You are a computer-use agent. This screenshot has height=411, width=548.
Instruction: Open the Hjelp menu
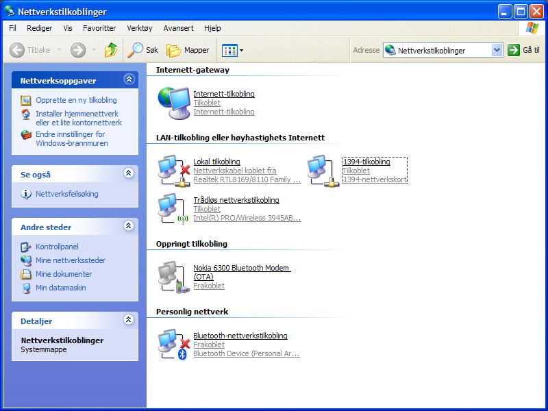point(212,28)
